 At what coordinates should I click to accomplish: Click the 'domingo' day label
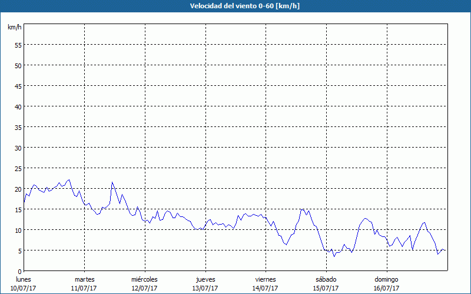386,279
